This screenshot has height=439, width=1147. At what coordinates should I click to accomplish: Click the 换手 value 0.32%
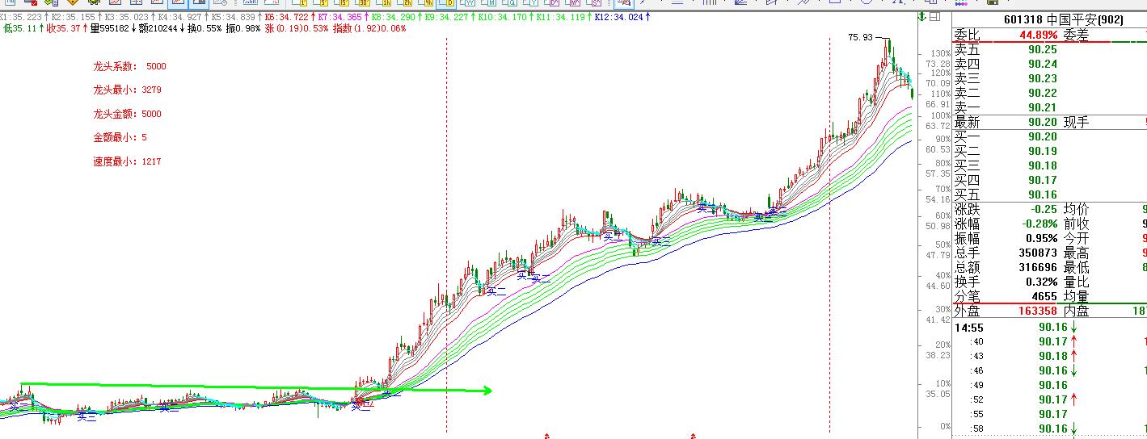pos(1040,282)
